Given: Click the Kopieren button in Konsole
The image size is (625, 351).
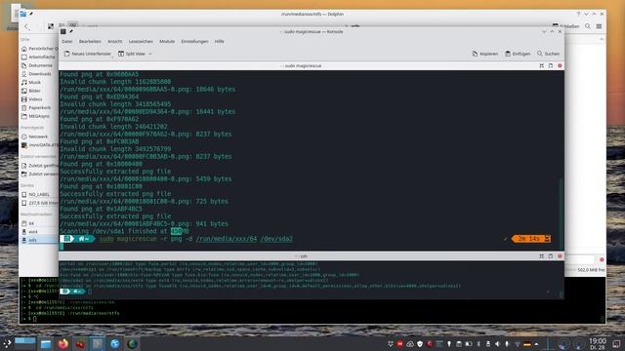Looking at the screenshot, I should pos(485,54).
